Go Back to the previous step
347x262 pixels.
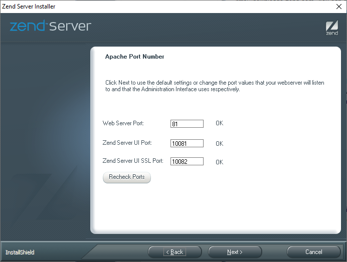[x=175, y=252]
